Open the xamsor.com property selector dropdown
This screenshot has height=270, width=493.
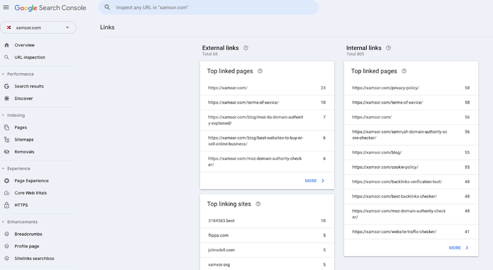38,28
